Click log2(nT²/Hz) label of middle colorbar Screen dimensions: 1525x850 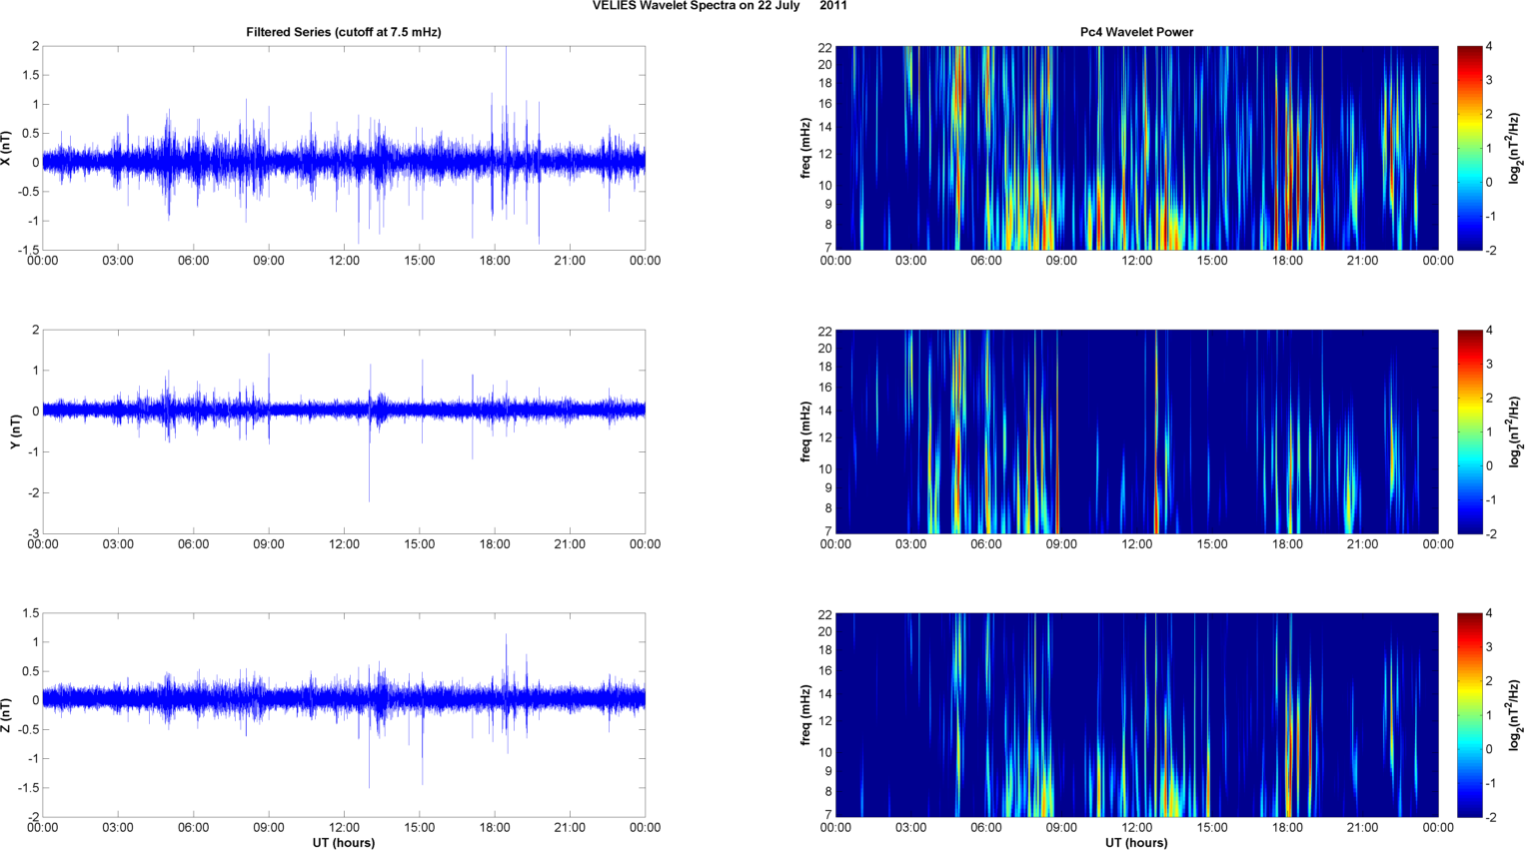(1515, 431)
